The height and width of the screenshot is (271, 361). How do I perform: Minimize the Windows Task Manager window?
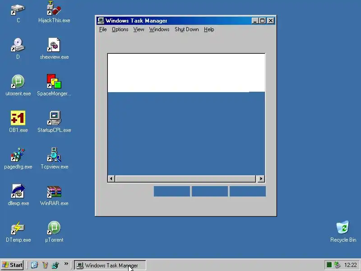point(255,21)
